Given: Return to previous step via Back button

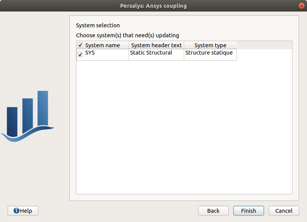Looking at the screenshot, I should (213, 210).
